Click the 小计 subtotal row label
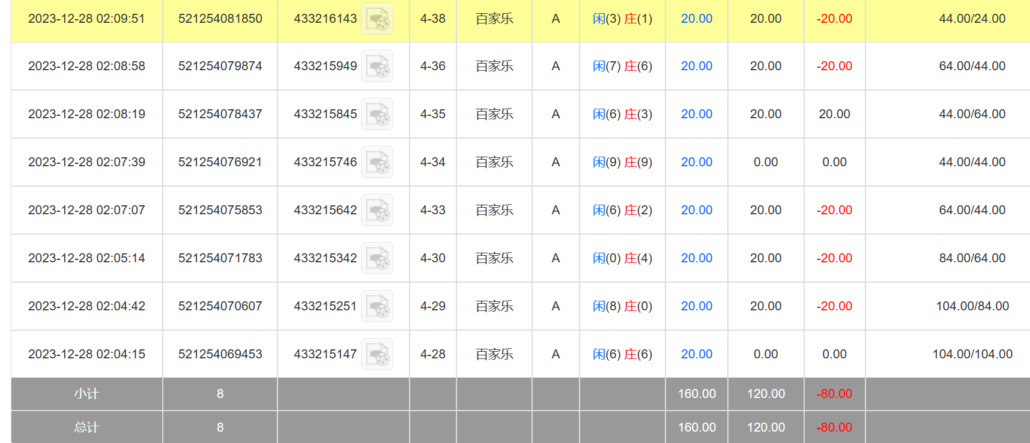The height and width of the screenshot is (443, 1030). (86, 394)
